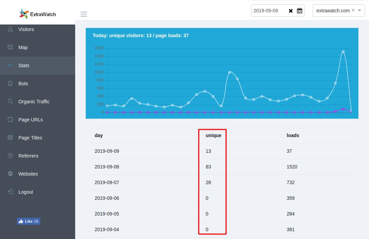Click the 1000 y-axis label
The image size is (369, 239).
99,72
